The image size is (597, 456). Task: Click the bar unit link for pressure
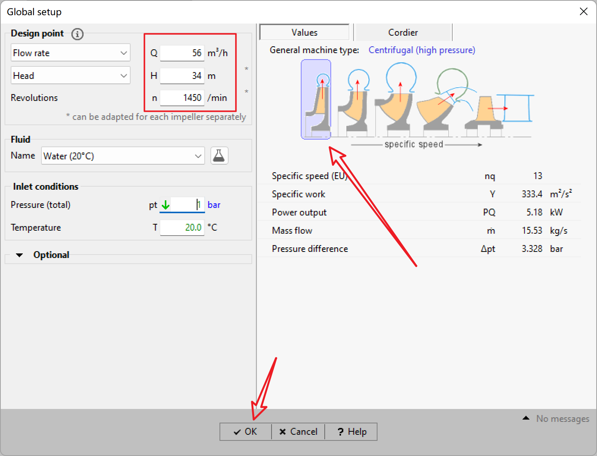tap(214, 205)
